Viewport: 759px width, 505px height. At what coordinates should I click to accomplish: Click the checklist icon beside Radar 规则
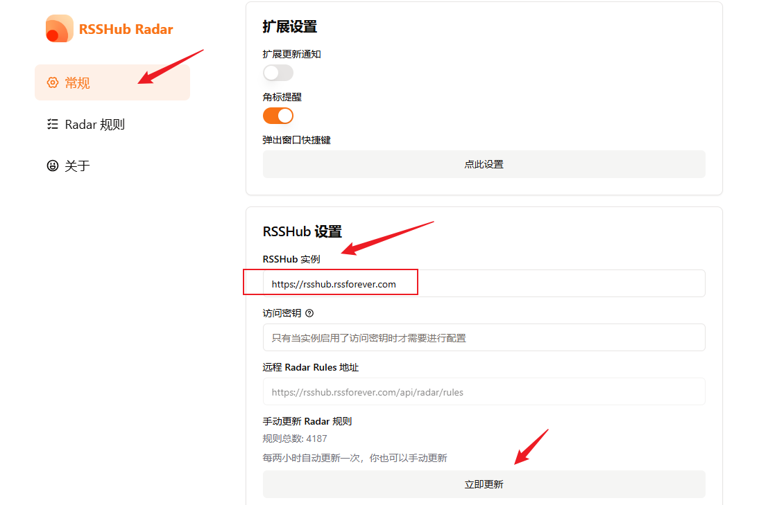[x=53, y=124]
